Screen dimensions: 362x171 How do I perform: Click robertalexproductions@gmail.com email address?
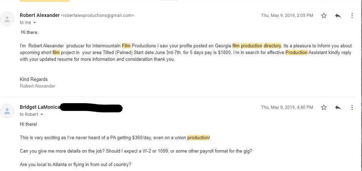98,16
